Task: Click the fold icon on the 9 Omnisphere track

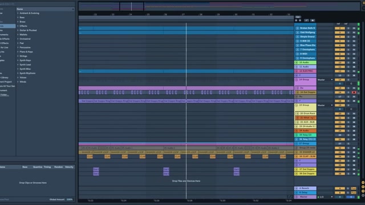Action: (x=297, y=58)
